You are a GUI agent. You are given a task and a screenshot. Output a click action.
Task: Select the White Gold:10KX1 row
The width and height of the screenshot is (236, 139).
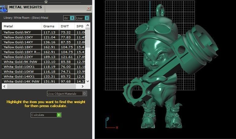pos(44,67)
